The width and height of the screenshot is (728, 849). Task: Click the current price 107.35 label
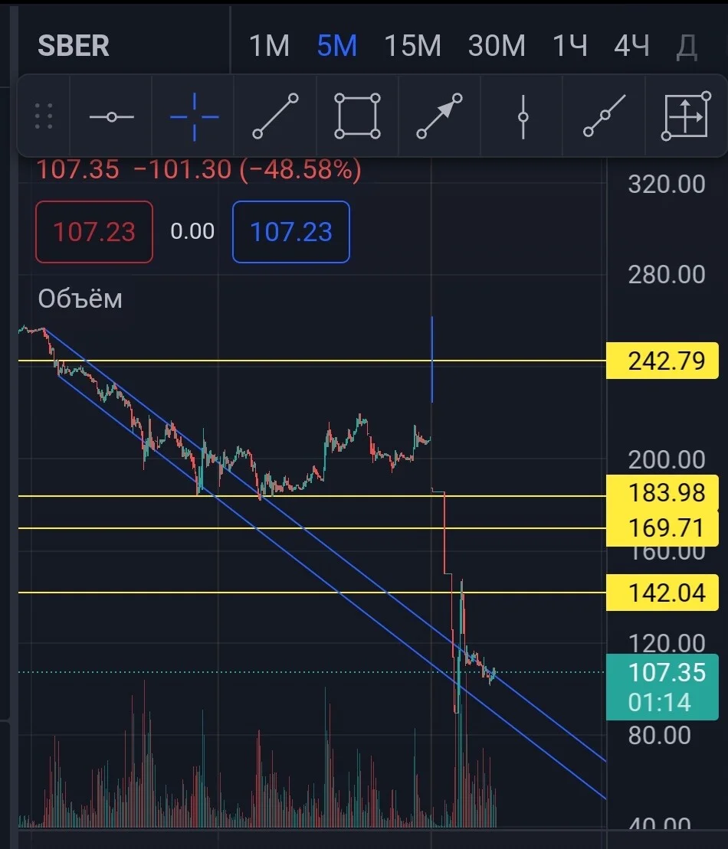point(662,687)
